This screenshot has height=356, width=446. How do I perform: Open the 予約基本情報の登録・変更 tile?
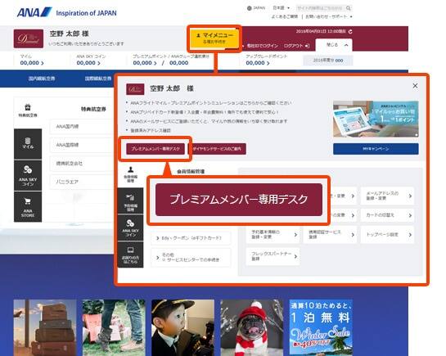[273, 235]
